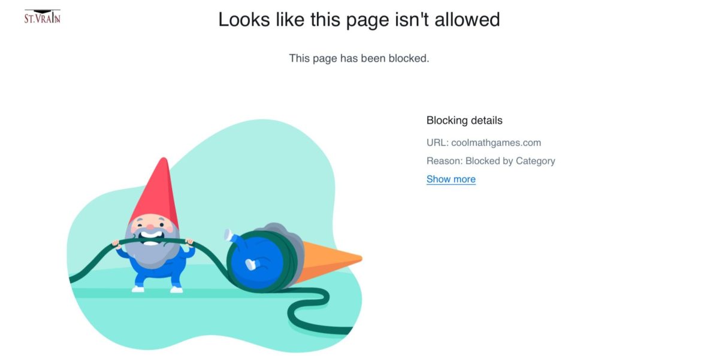Image resolution: width=719 pixels, height=359 pixels.
Task: Click the St. Vrain logo
Action: coord(42,16)
